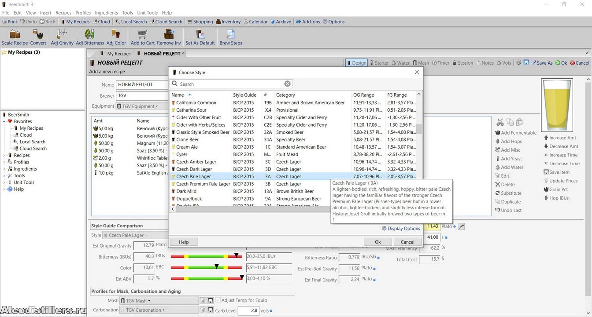Expand the Ingredients tree node
592x317 pixels.
click(4, 169)
